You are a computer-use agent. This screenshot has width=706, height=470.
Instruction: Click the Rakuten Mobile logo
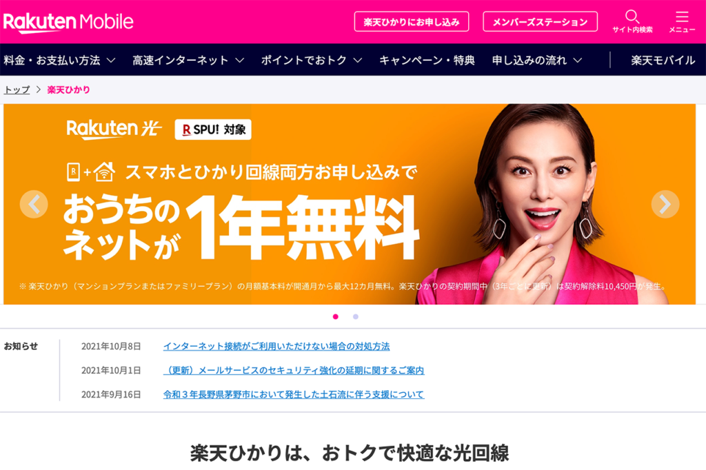[68, 21]
